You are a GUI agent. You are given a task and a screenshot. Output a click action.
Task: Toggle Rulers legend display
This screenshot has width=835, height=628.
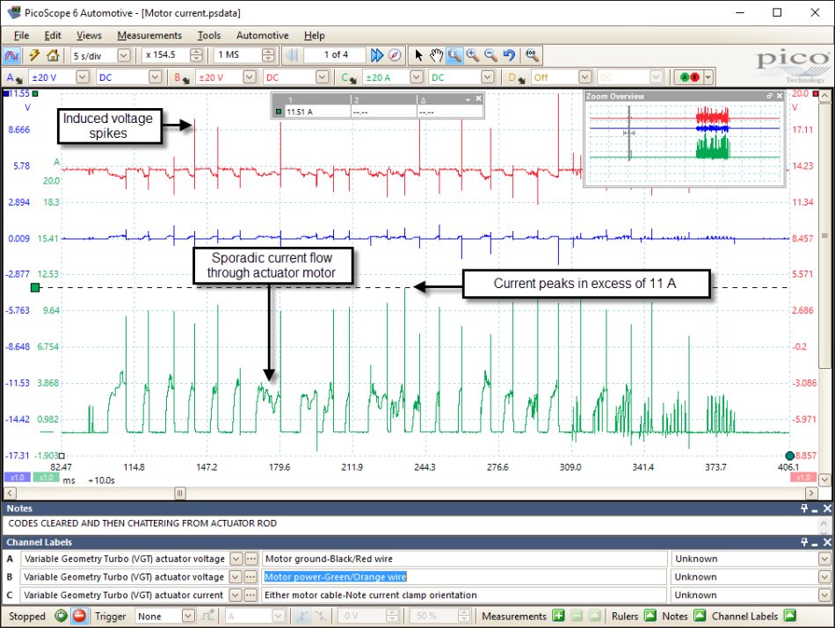(650, 616)
